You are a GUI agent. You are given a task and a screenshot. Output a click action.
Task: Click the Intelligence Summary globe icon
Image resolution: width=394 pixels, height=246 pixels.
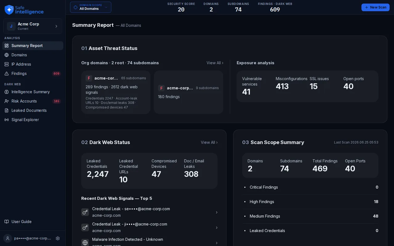pos(6,92)
